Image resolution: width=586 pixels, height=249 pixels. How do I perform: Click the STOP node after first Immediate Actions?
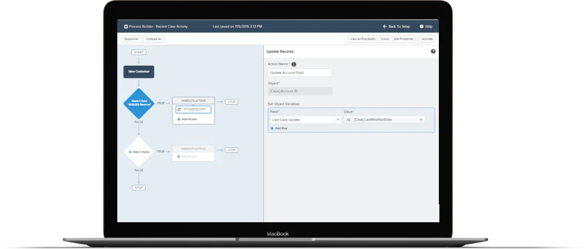point(232,102)
